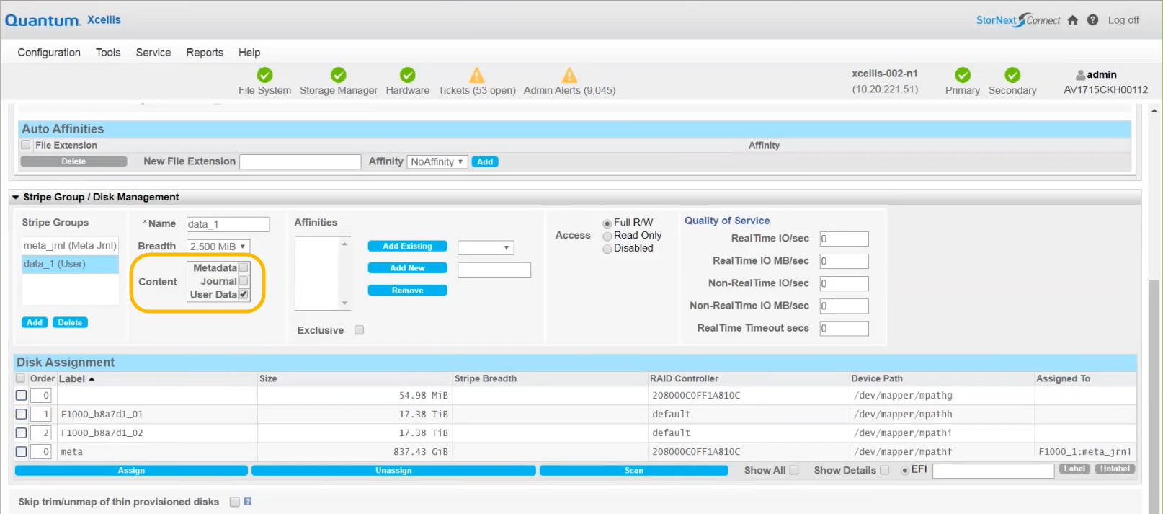Toggle the Show Details checkbox
This screenshot has height=514, width=1163.
tap(884, 470)
